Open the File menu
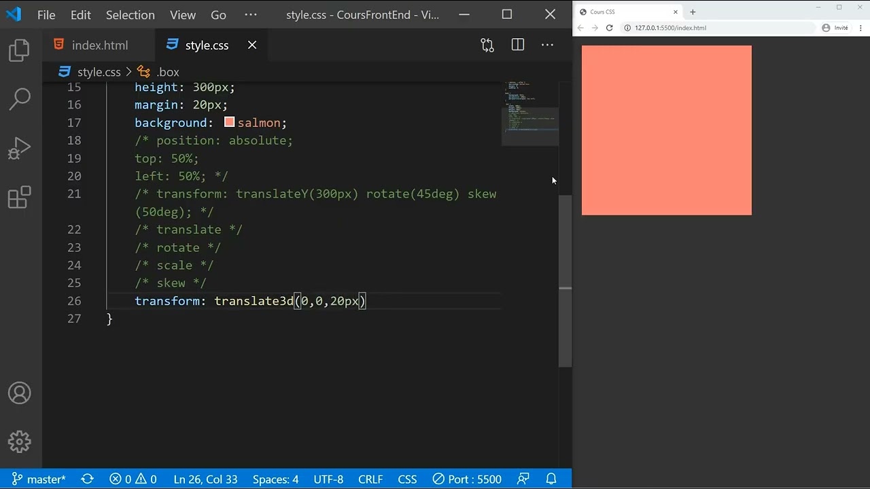Screen dimensions: 870x489 point(46,14)
